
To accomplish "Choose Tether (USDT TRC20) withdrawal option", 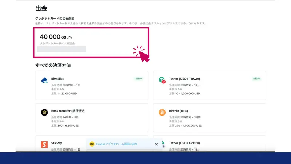I will coord(210,86).
